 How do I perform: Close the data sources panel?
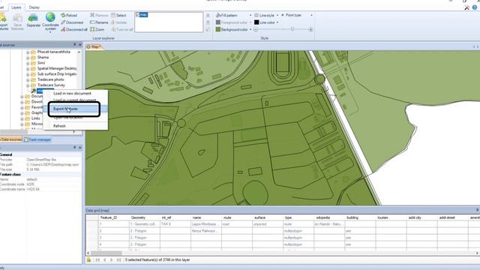point(80,45)
